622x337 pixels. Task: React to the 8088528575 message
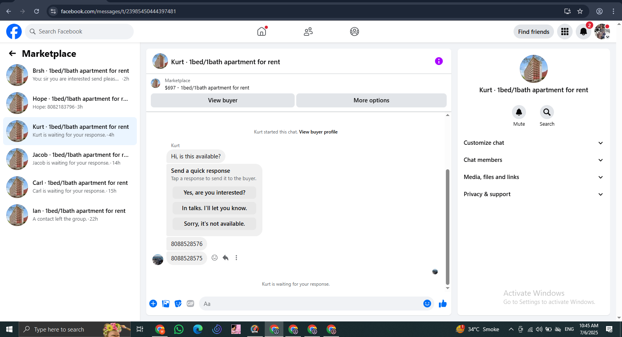click(215, 258)
